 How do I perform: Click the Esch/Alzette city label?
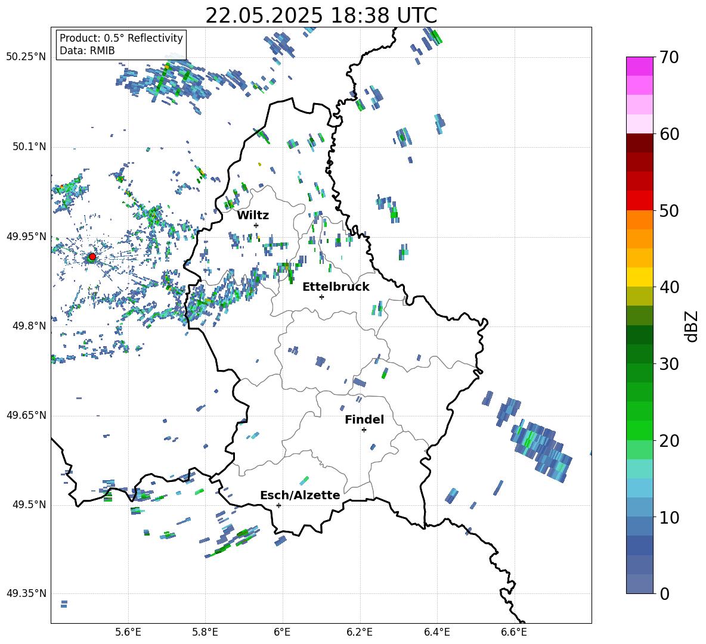coord(300,495)
